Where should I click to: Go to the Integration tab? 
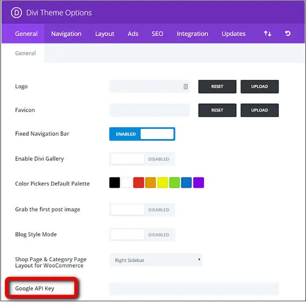coord(192,34)
